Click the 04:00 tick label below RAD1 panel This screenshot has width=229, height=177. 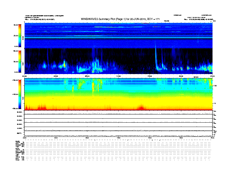click(x=56, y=76)
